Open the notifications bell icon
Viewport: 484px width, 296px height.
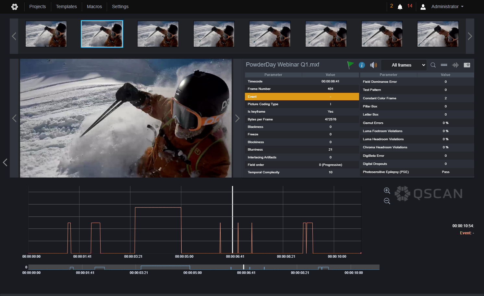click(x=400, y=7)
